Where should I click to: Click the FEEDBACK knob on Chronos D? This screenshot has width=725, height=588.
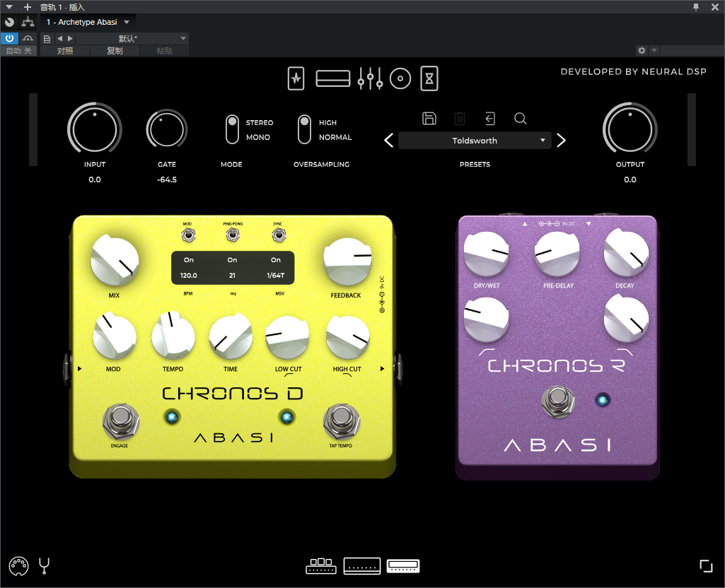click(x=348, y=261)
